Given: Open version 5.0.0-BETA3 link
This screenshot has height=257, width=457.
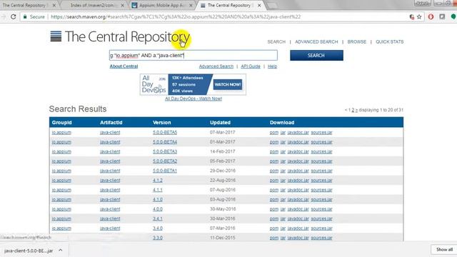Looking at the screenshot, I should coord(165,151).
